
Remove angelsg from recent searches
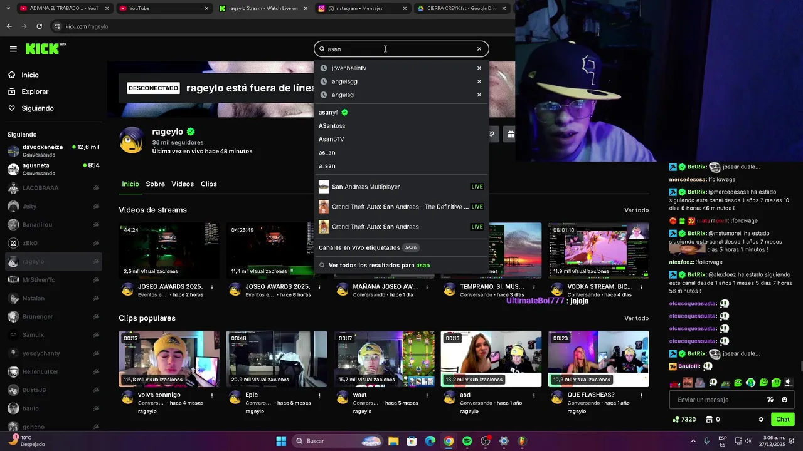click(479, 95)
